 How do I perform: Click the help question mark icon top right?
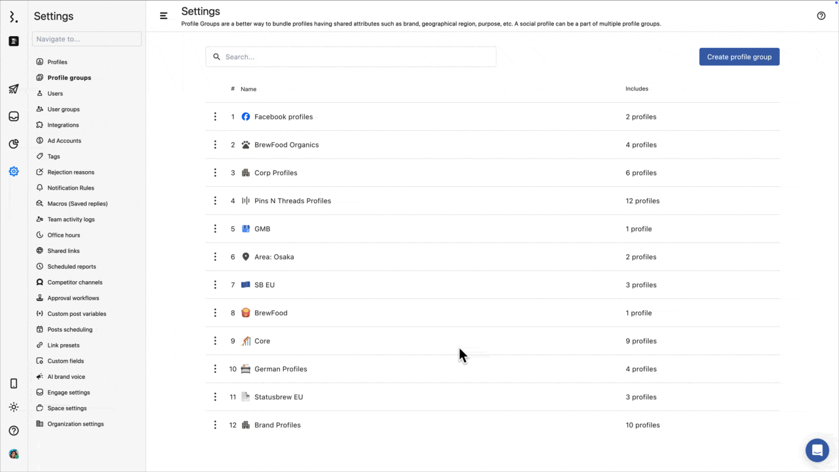[821, 16]
